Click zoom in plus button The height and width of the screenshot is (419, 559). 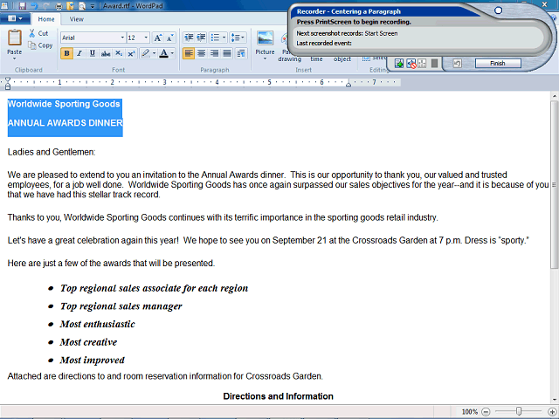(552, 412)
